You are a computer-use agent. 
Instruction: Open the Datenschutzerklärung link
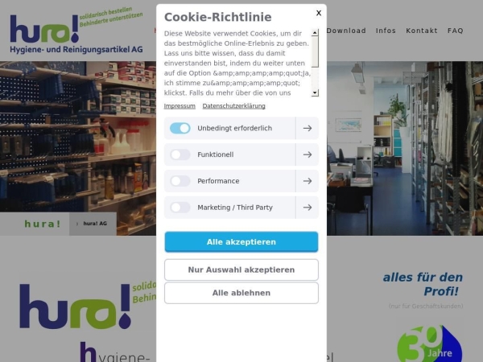233,106
